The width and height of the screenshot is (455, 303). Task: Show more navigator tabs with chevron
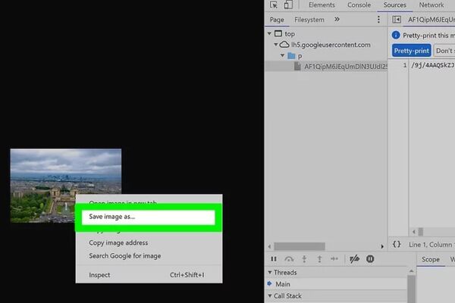(x=337, y=20)
